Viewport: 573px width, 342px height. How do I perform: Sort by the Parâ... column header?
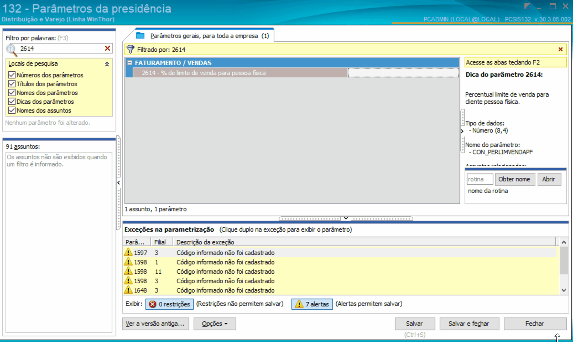click(137, 242)
